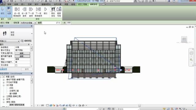Click the 300 total frames button
196x110 pixels.
tap(69, 23)
